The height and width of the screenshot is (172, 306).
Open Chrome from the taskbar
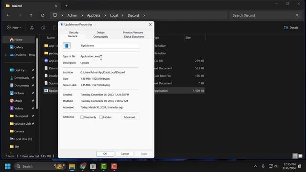(83, 166)
